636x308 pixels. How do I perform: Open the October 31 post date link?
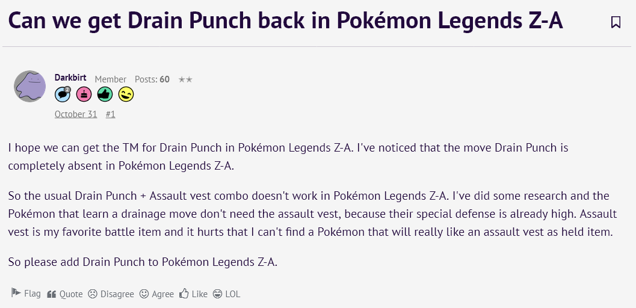(x=76, y=114)
